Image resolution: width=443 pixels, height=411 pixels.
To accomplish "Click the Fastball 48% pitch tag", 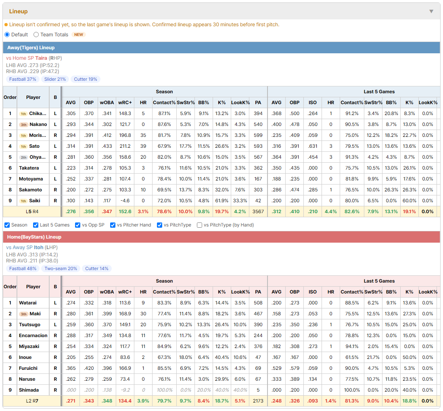I will [x=23, y=268].
